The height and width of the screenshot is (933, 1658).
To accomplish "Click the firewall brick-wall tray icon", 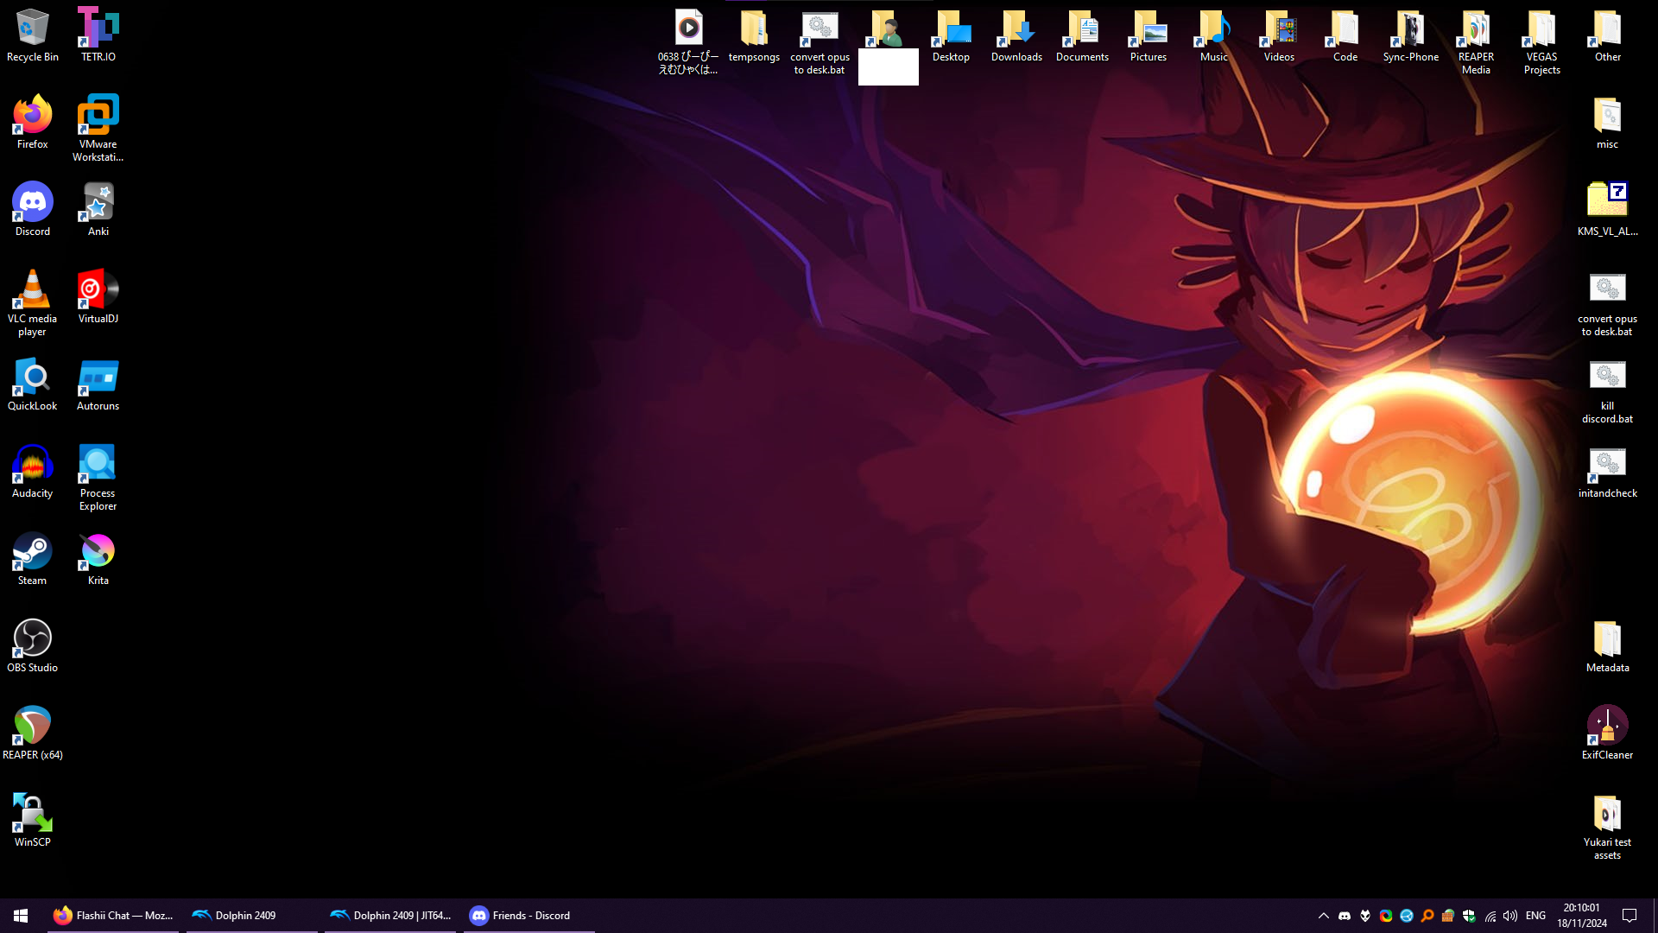I will (x=1448, y=916).
